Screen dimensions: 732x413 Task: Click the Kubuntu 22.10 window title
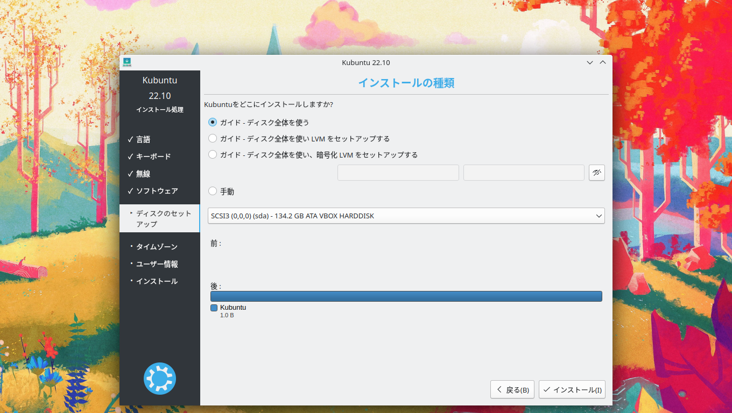pyautogui.click(x=366, y=62)
